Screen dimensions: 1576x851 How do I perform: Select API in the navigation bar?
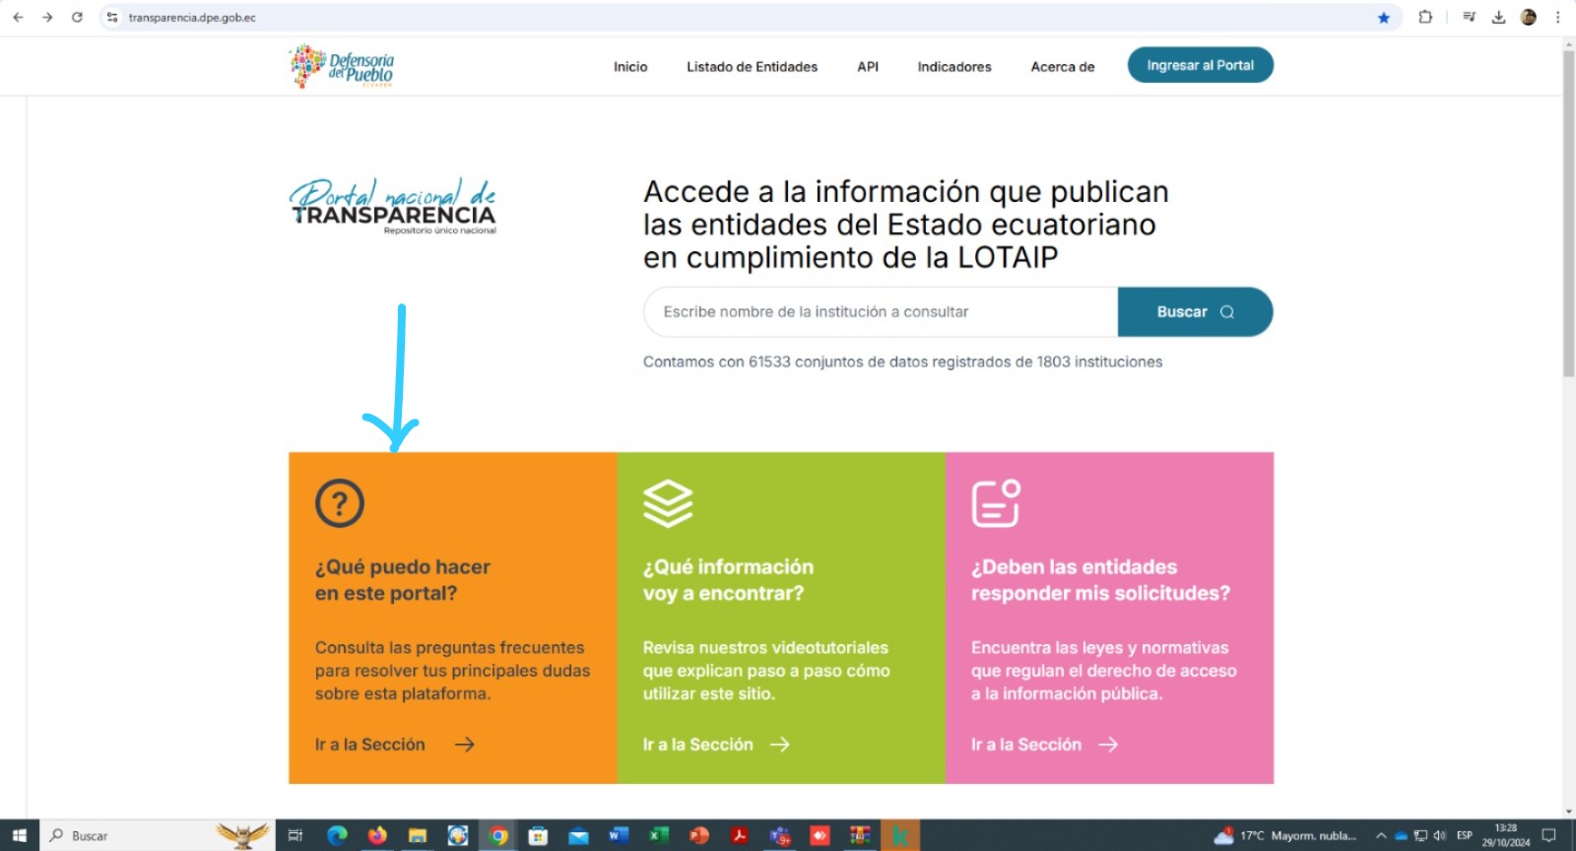(867, 67)
